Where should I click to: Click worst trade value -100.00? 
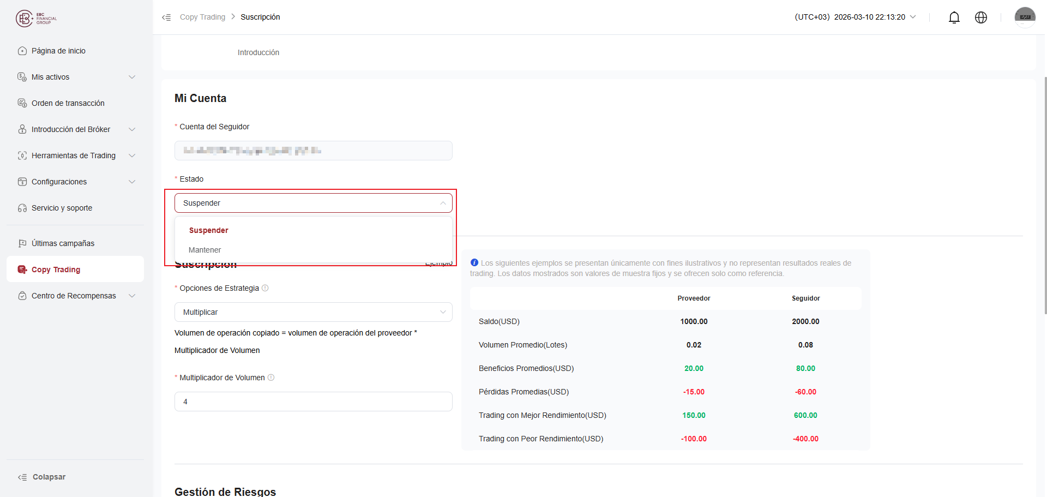(x=694, y=439)
